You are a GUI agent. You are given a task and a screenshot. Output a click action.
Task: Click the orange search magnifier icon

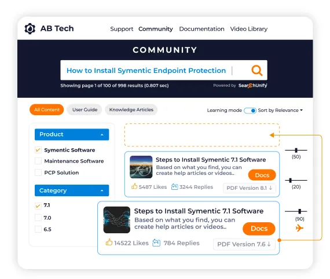(x=256, y=70)
